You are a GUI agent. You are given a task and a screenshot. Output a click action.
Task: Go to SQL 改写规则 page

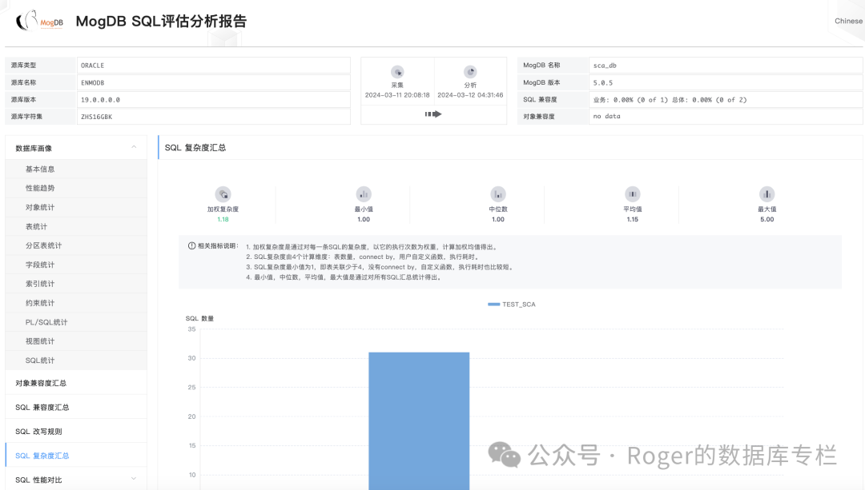point(76,432)
